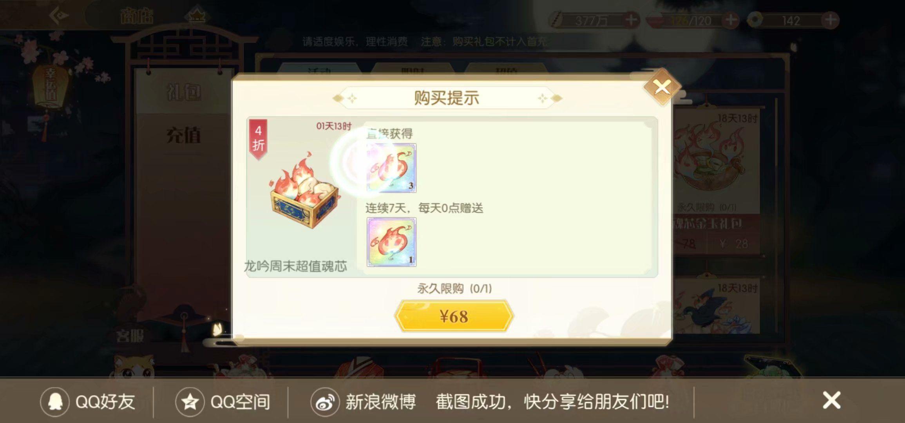Go back with the top-left arrow

(59, 16)
